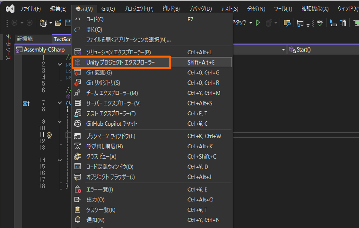Select サーバー エクスプローラー menu entry
359x228 pixels.
click(x=113, y=103)
